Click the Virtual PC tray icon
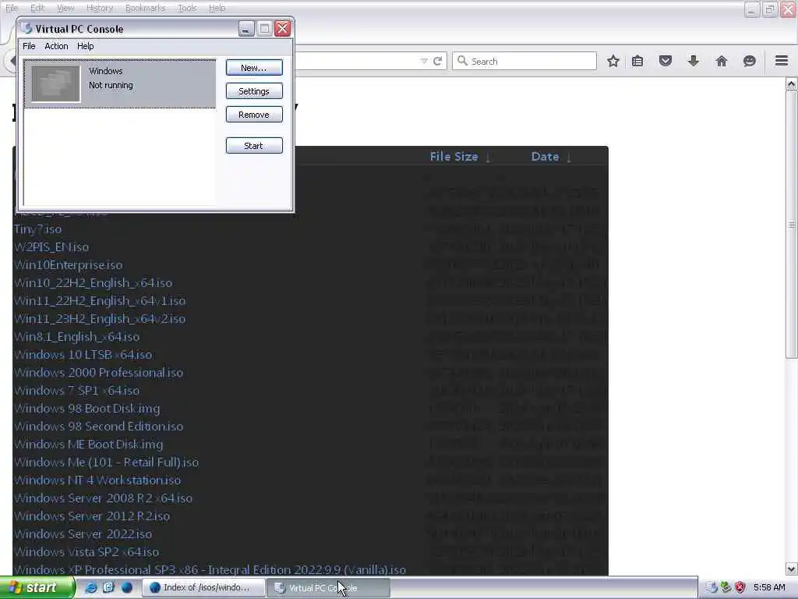 coord(711,588)
